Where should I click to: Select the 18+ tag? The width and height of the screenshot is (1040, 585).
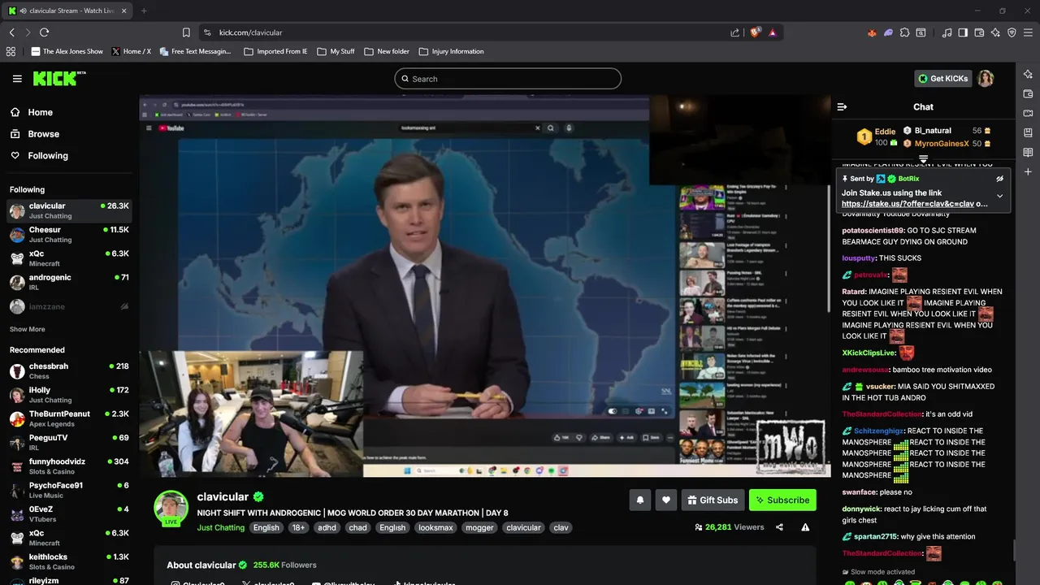[298, 527]
